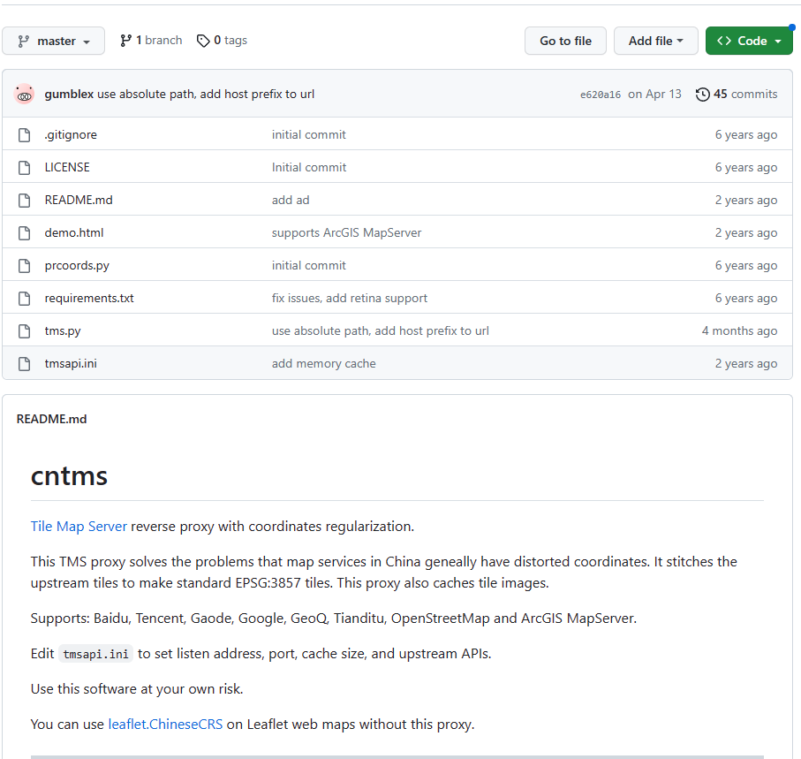
Task: View the 0 tags link
Action: pos(223,41)
